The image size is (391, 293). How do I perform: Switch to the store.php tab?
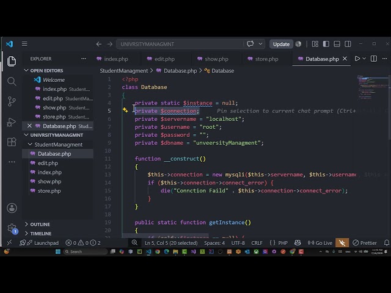coord(266,59)
